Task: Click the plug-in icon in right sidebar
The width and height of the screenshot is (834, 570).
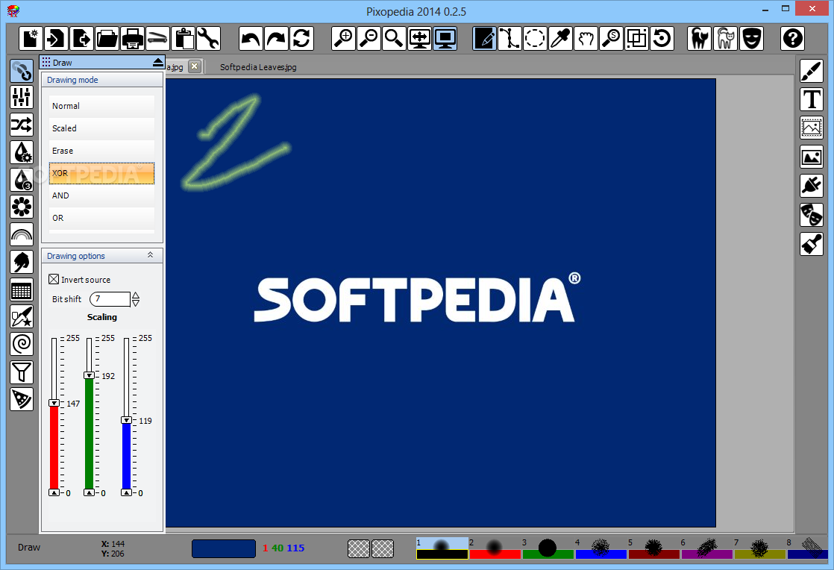Action: tap(812, 186)
